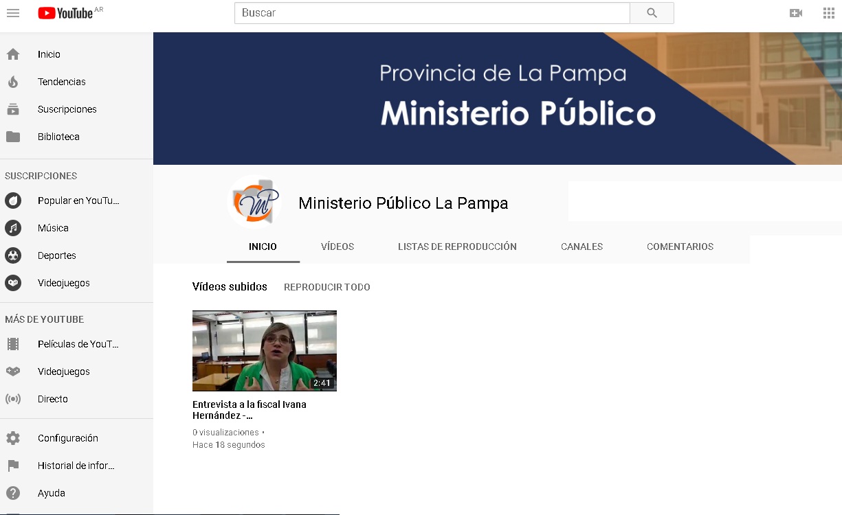Open Entrevista a la fiscal Ivana Hernández title link
This screenshot has width=842, height=515.
(x=249, y=409)
